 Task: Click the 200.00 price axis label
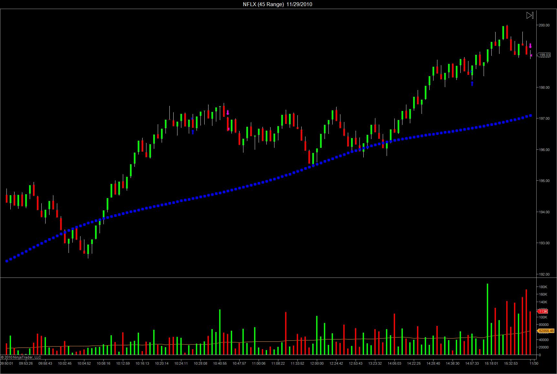pyautogui.click(x=544, y=25)
